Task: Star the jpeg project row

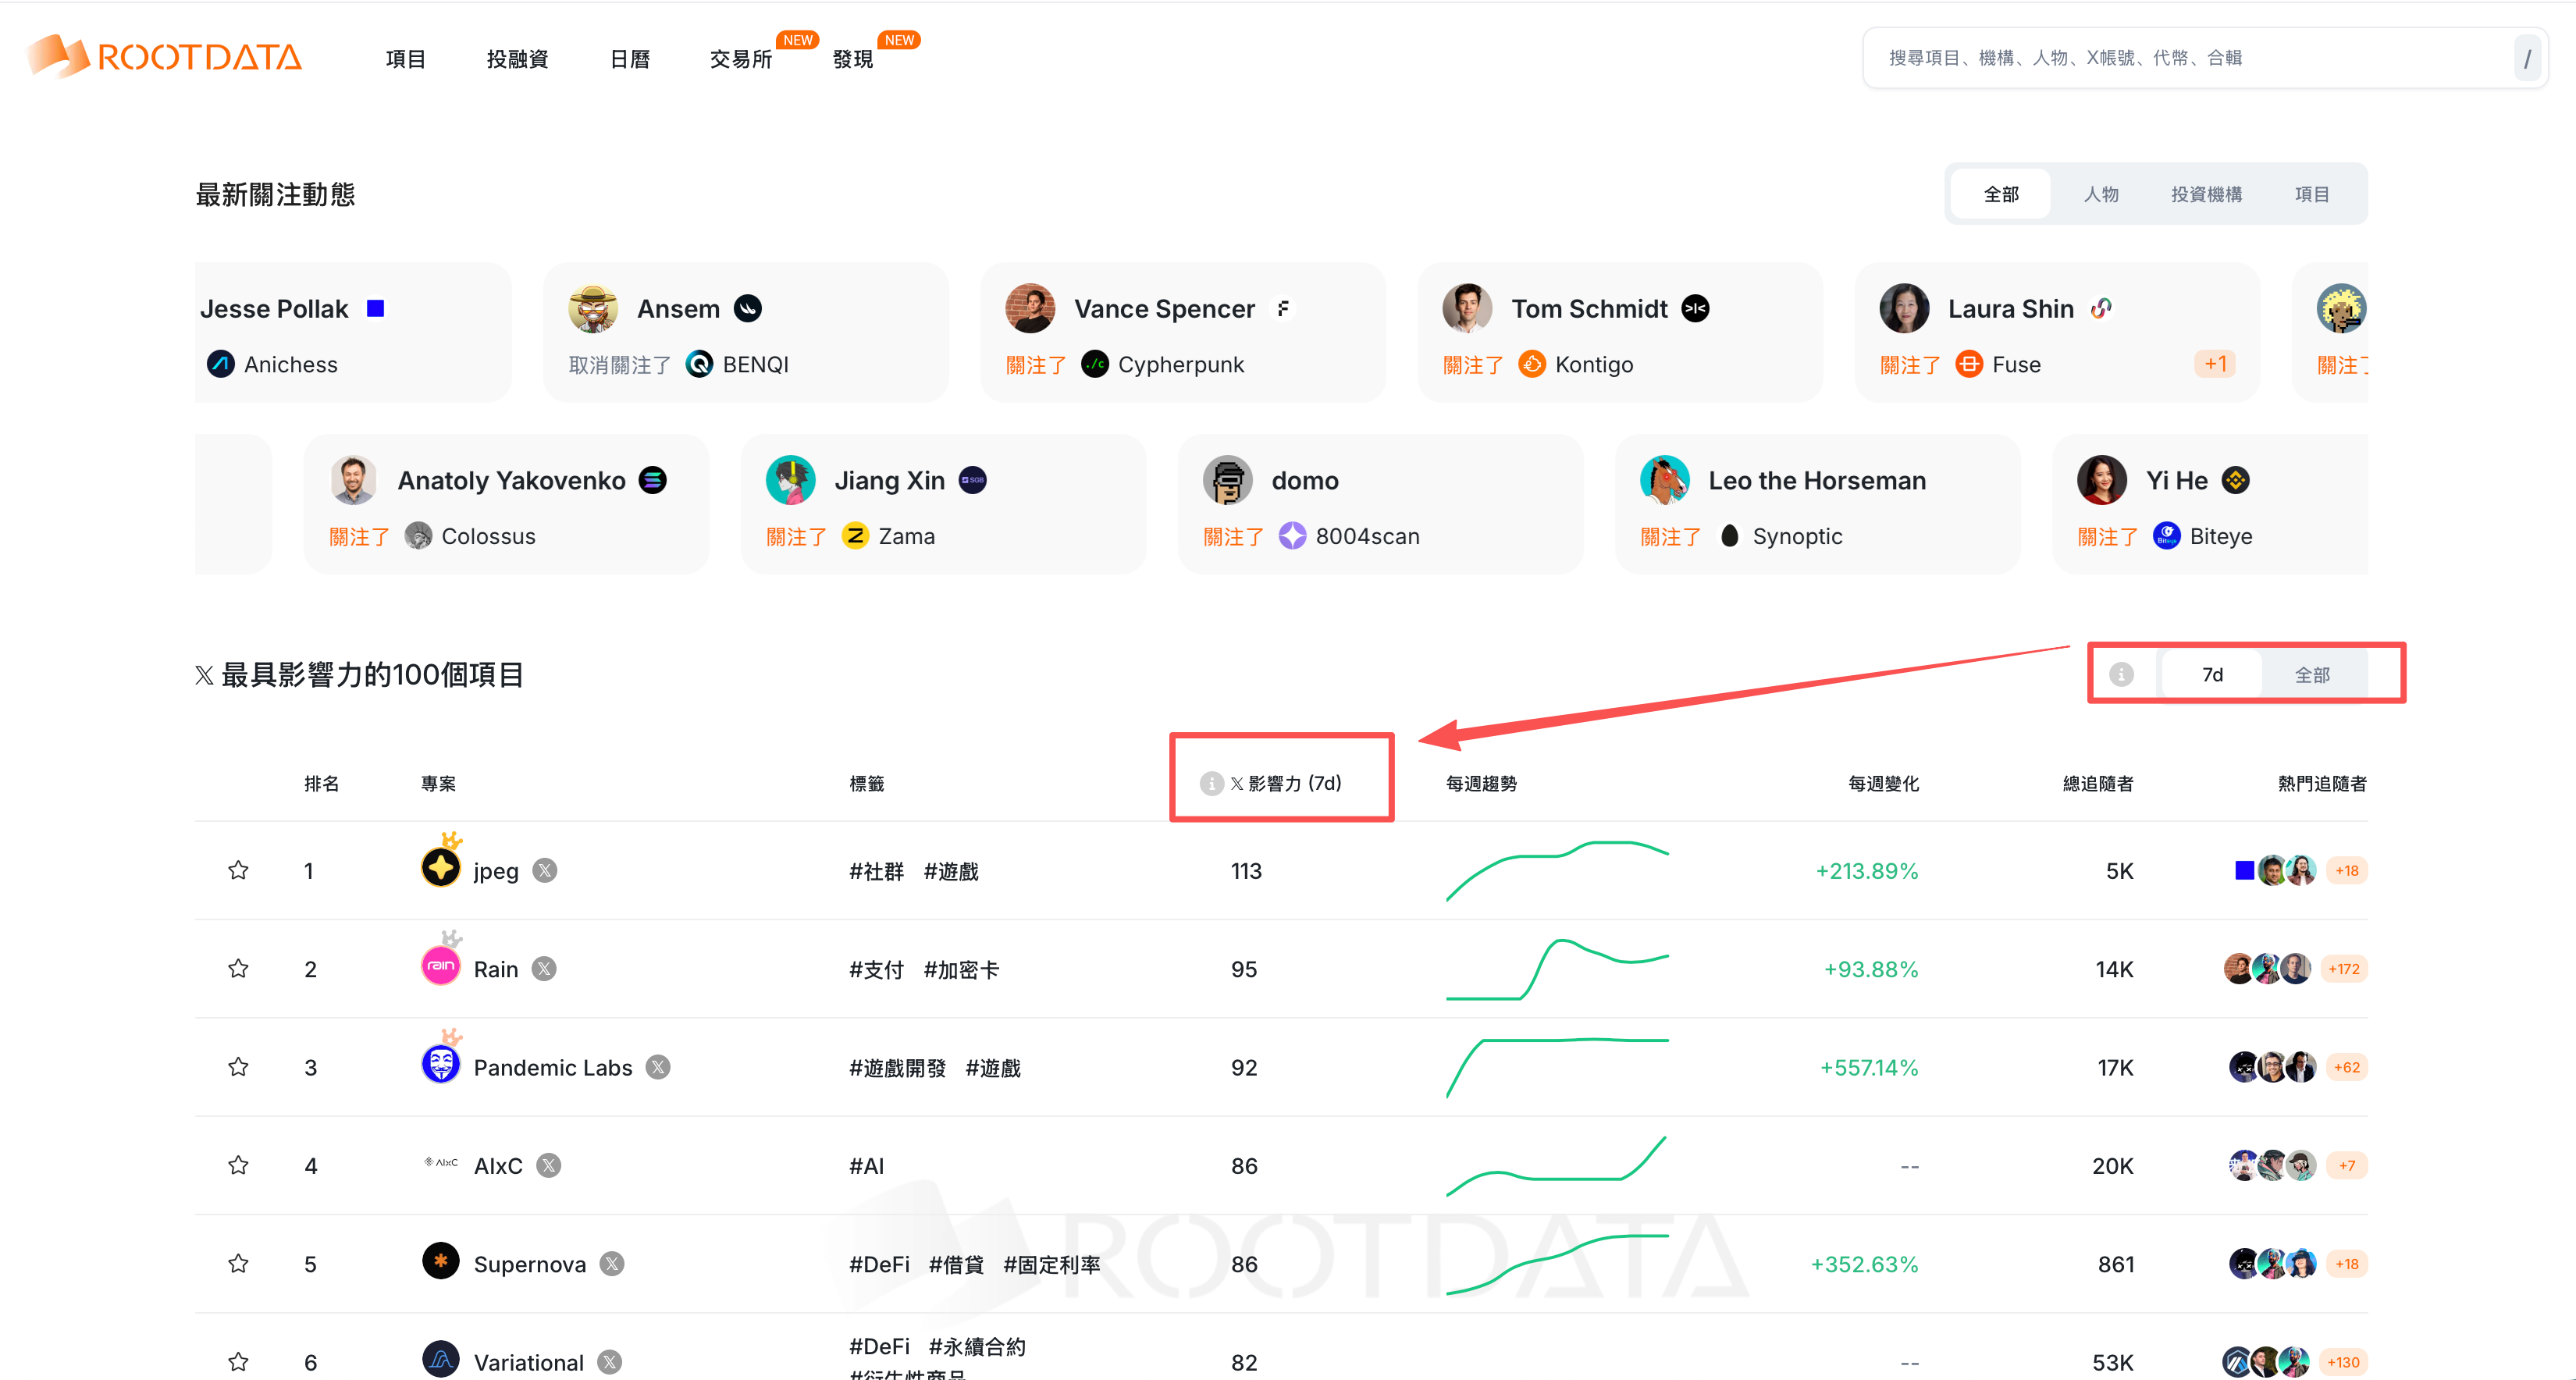Action: [238, 870]
